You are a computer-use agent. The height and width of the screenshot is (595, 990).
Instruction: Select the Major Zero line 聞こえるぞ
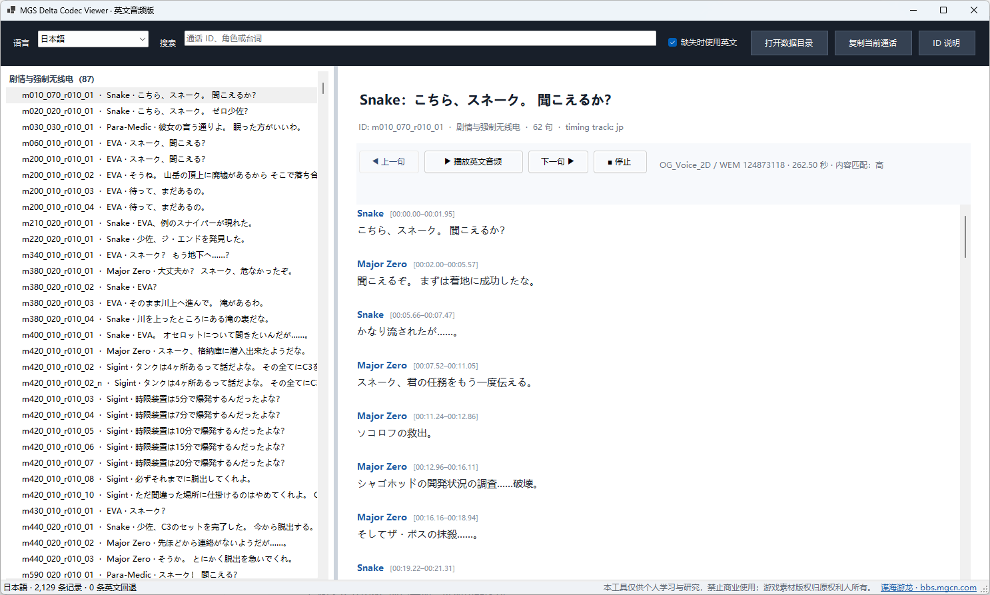click(x=446, y=281)
